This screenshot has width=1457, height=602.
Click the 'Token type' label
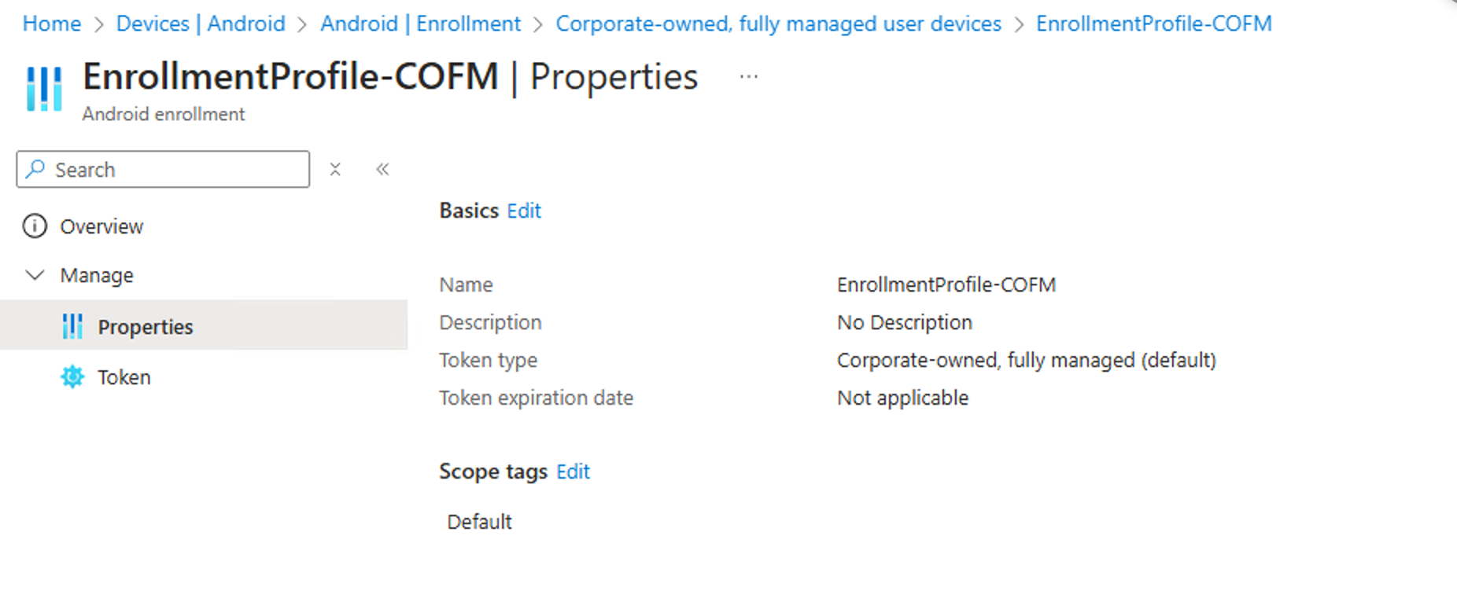pos(488,360)
